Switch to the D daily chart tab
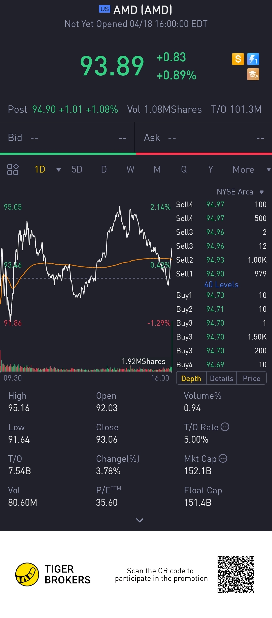The height and width of the screenshot is (618, 272). click(104, 170)
